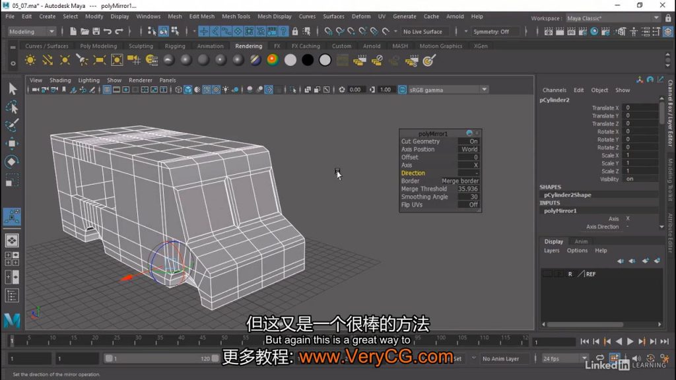
Task: Toggle the workspace lock icon
Action: pos(668,18)
